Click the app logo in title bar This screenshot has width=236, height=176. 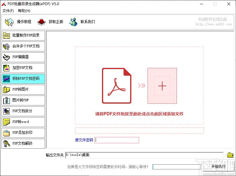4,4
